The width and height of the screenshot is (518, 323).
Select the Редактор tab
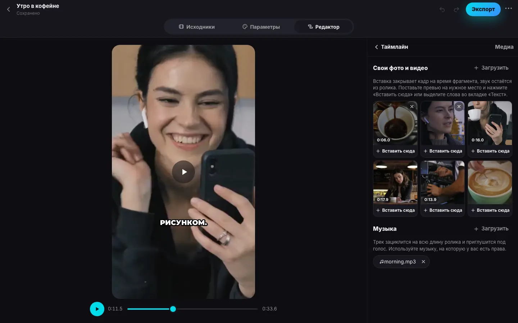coord(323,27)
